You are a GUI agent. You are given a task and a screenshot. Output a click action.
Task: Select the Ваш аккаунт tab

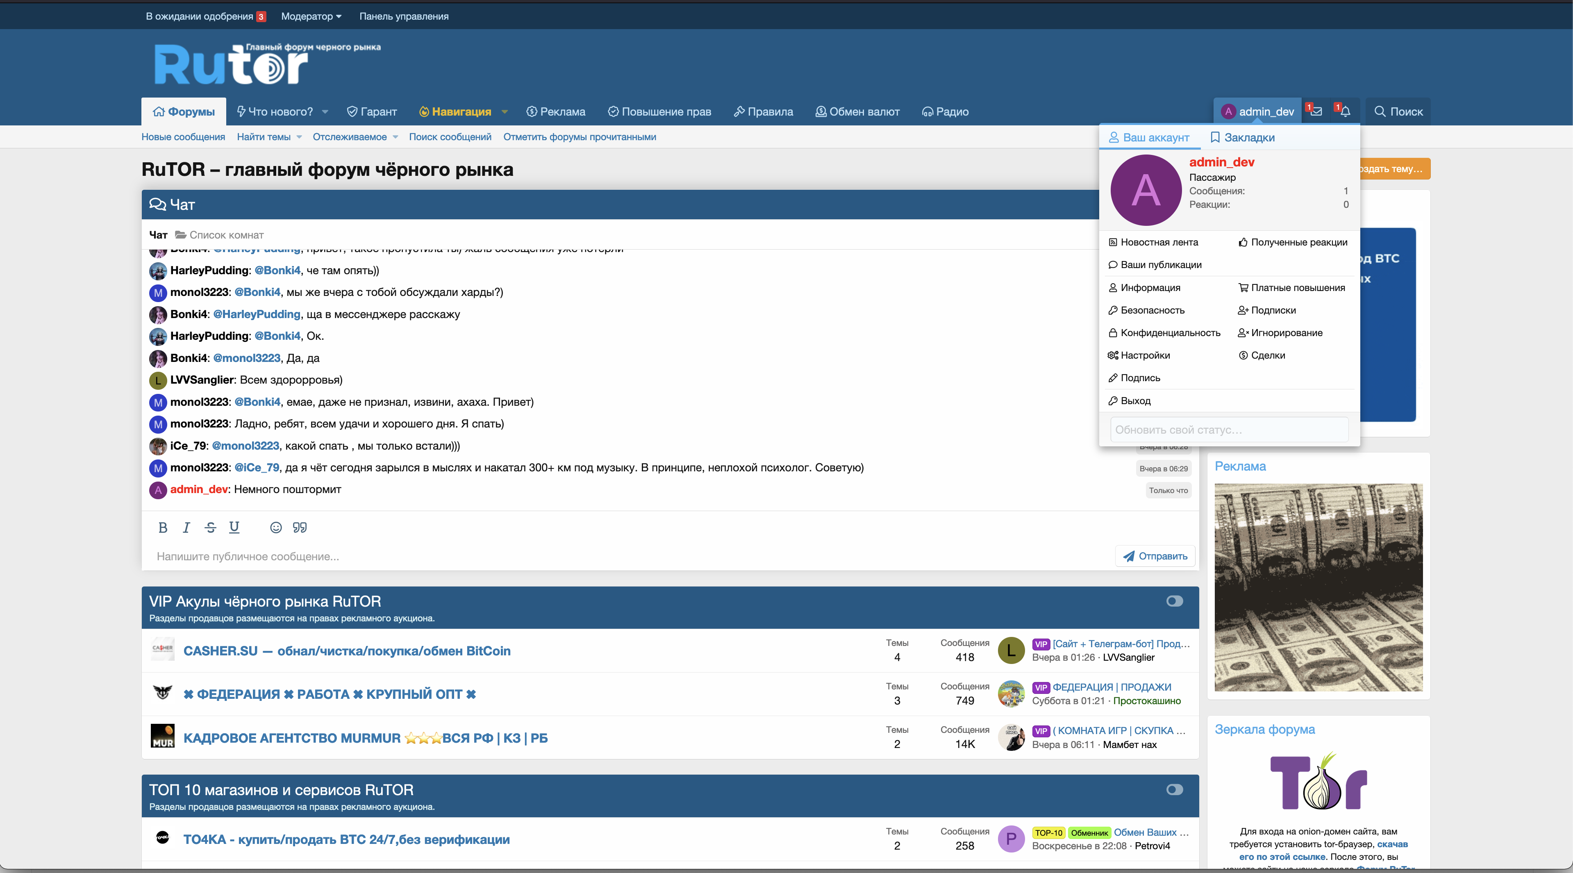tap(1149, 137)
